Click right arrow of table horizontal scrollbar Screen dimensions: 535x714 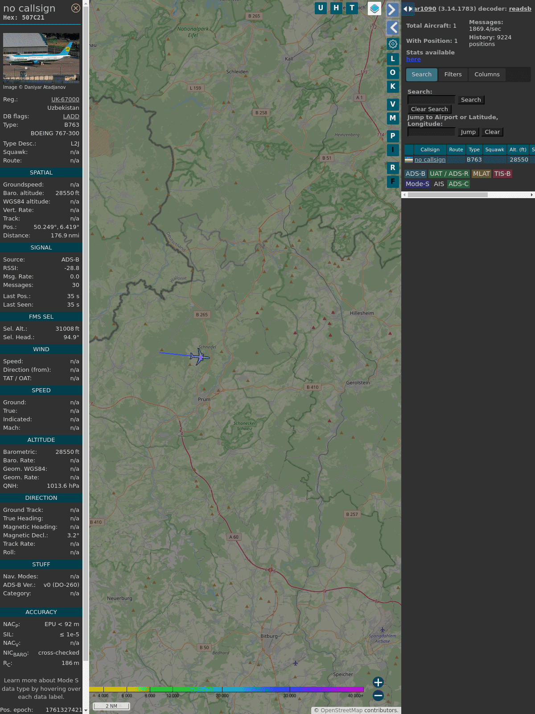pyautogui.click(x=532, y=195)
